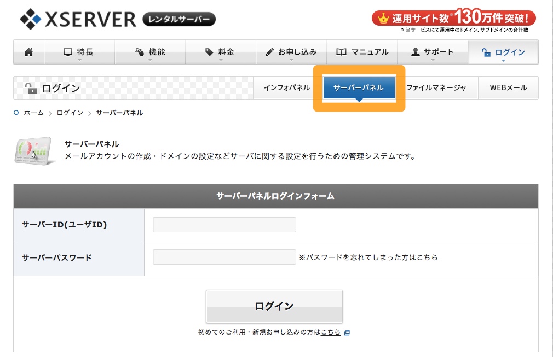This screenshot has height=357, width=553.
Task: Click the XSERVER logo
Action: tap(78, 19)
